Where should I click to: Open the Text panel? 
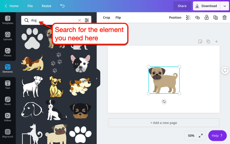click(x=8, y=85)
